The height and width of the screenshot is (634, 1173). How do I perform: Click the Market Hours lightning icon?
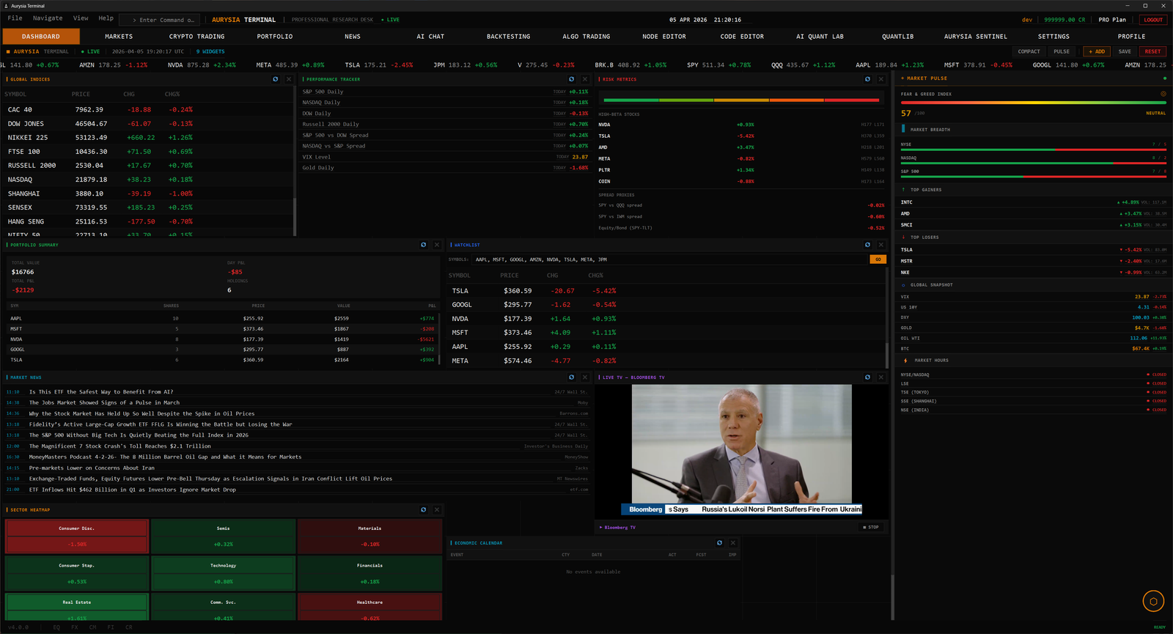point(906,361)
